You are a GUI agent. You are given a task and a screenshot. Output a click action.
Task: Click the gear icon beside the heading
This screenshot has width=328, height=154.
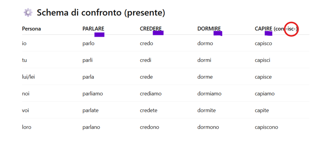[x=28, y=12]
